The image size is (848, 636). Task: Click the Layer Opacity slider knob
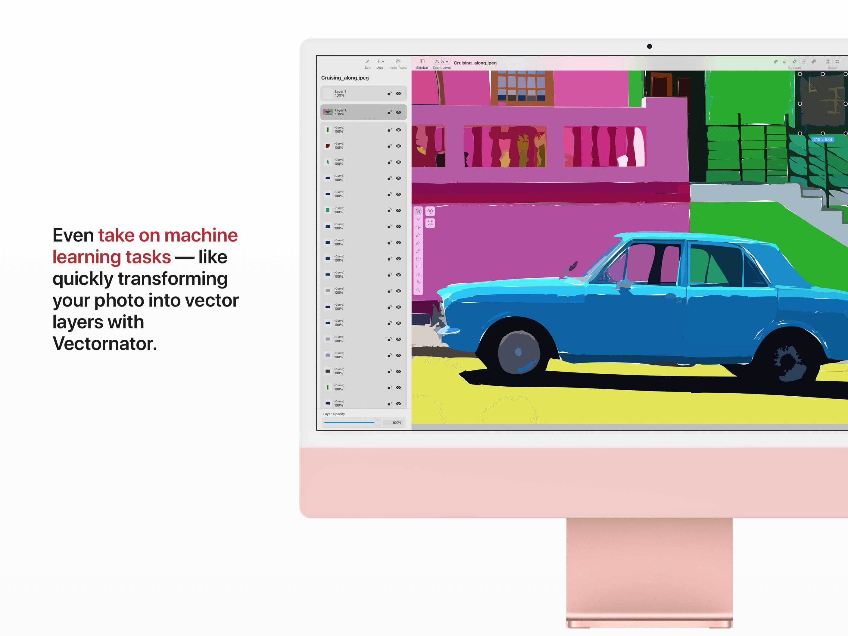pyautogui.click(x=377, y=422)
